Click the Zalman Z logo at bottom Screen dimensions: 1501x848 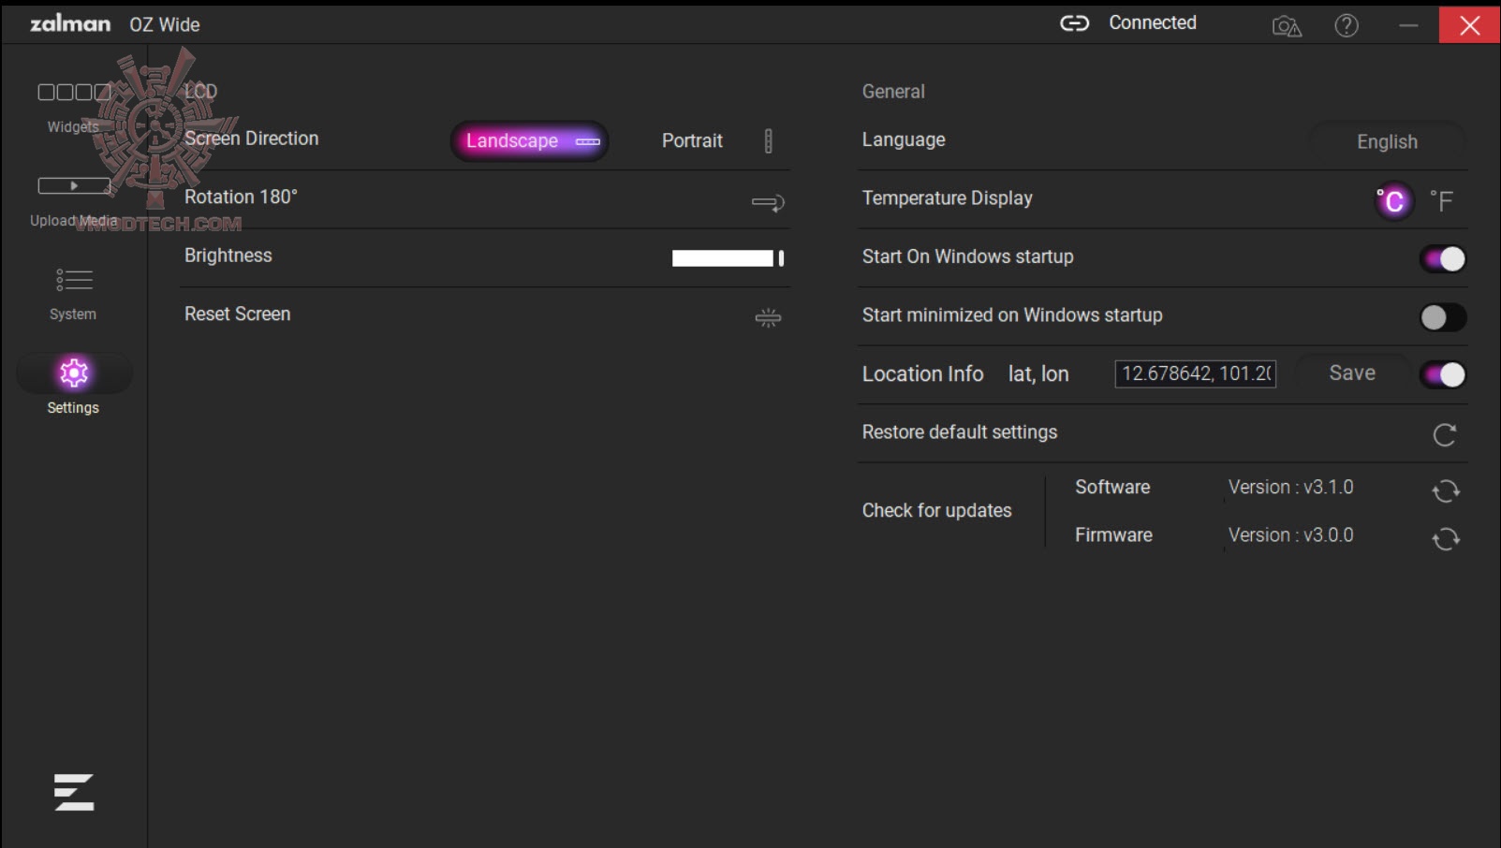pos(74,792)
